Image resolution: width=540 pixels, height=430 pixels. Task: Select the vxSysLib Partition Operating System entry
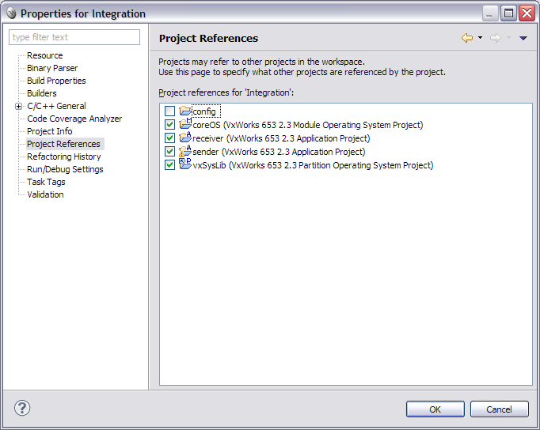coord(313,165)
